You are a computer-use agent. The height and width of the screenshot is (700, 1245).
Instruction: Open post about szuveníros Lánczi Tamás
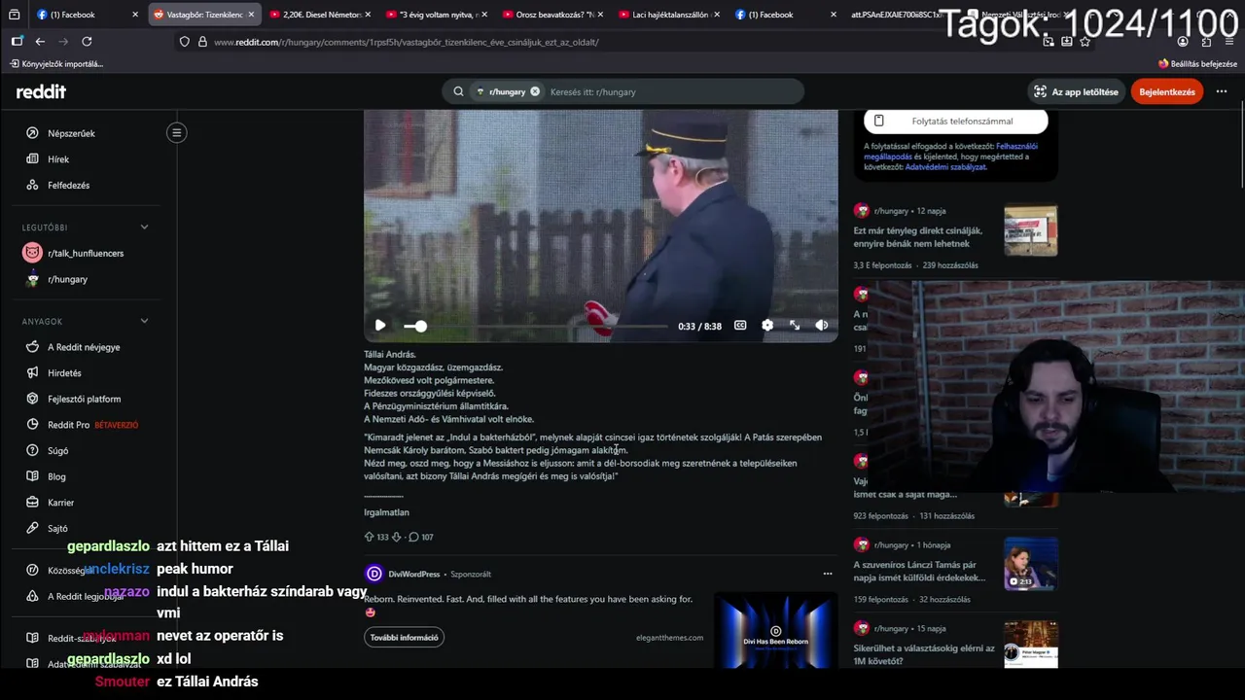(919, 571)
